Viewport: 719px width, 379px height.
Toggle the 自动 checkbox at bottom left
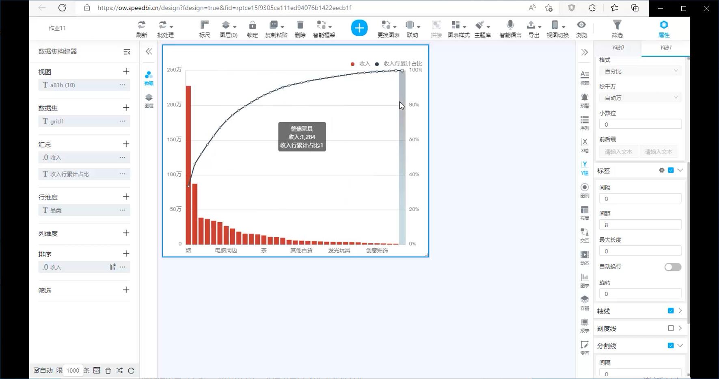37,370
